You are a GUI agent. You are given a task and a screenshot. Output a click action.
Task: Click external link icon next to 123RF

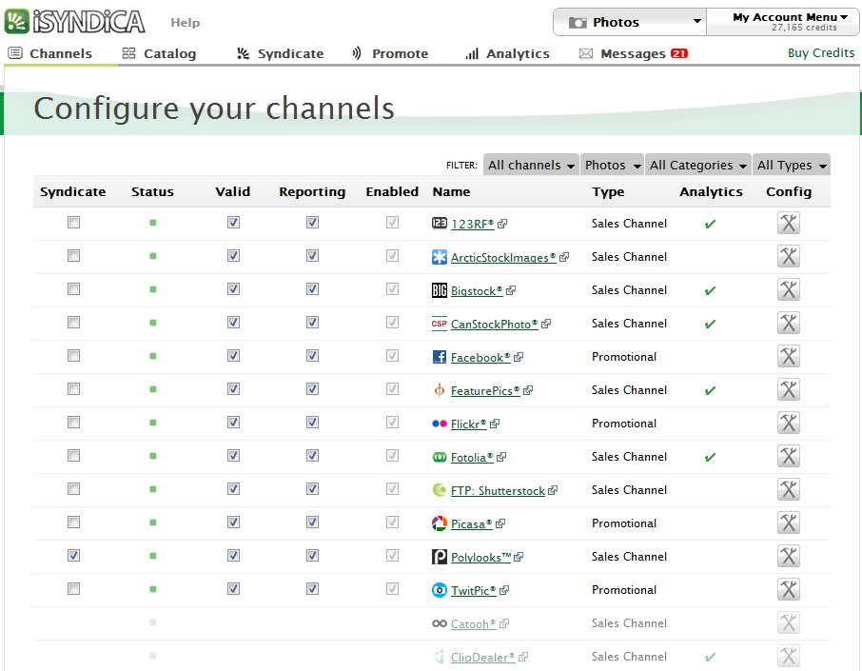click(x=502, y=224)
